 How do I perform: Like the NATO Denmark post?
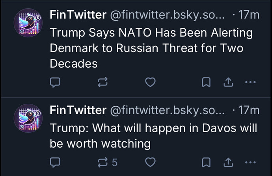click(x=150, y=82)
